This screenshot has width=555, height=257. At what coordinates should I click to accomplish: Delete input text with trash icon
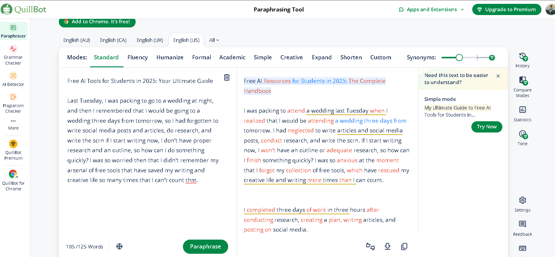227,77
